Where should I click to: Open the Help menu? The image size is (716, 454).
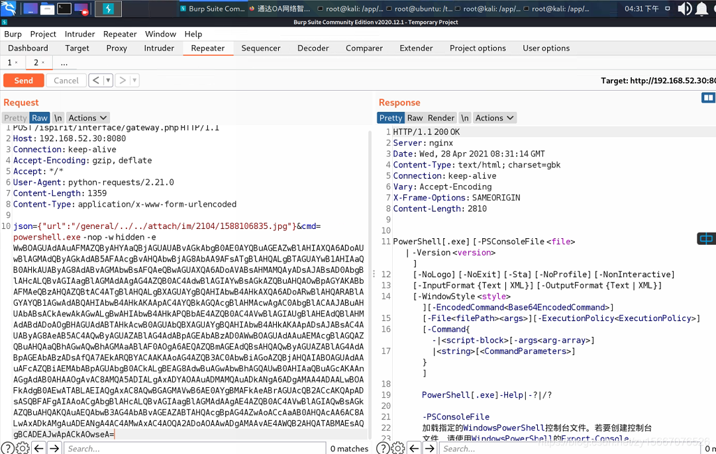click(193, 34)
